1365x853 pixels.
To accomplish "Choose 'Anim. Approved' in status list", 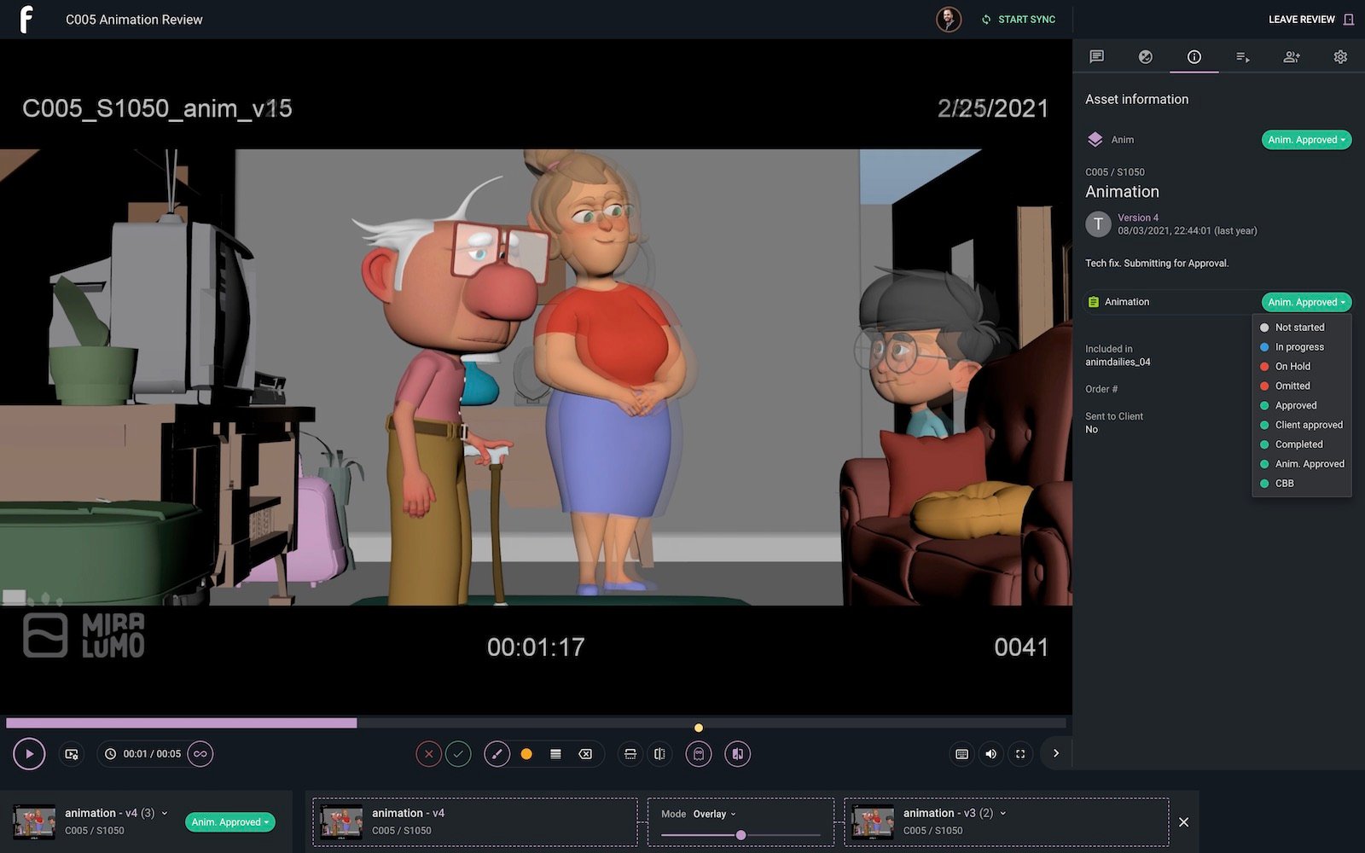I will tap(1302, 464).
